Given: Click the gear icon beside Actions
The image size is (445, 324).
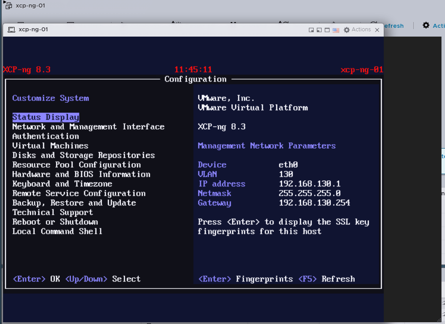Looking at the screenshot, I should (347, 30).
